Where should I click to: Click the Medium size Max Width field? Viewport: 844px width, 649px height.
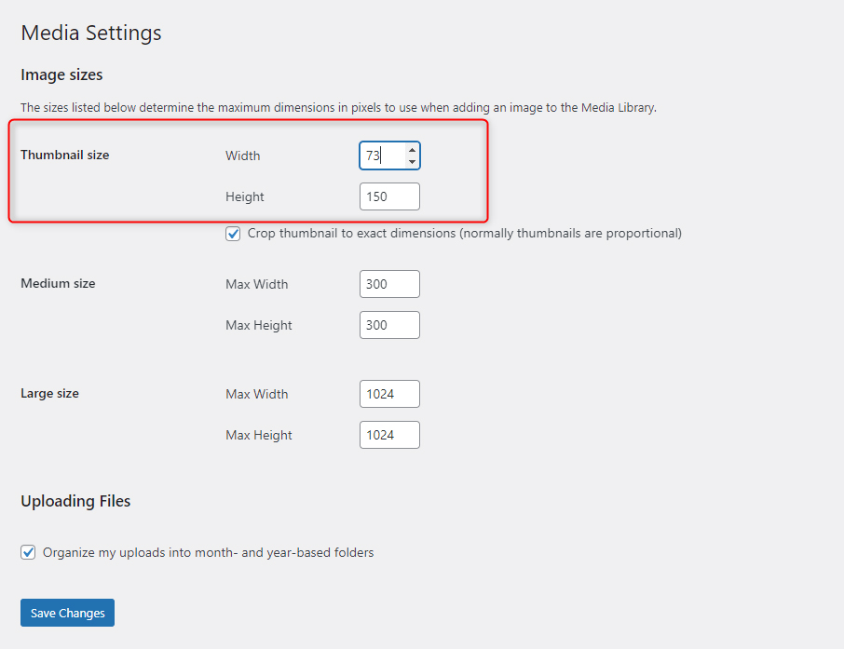[388, 284]
